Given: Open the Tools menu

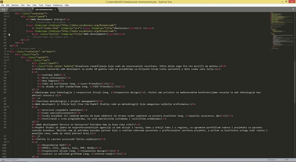Looking at the screenshot, I should tap(41, 5).
